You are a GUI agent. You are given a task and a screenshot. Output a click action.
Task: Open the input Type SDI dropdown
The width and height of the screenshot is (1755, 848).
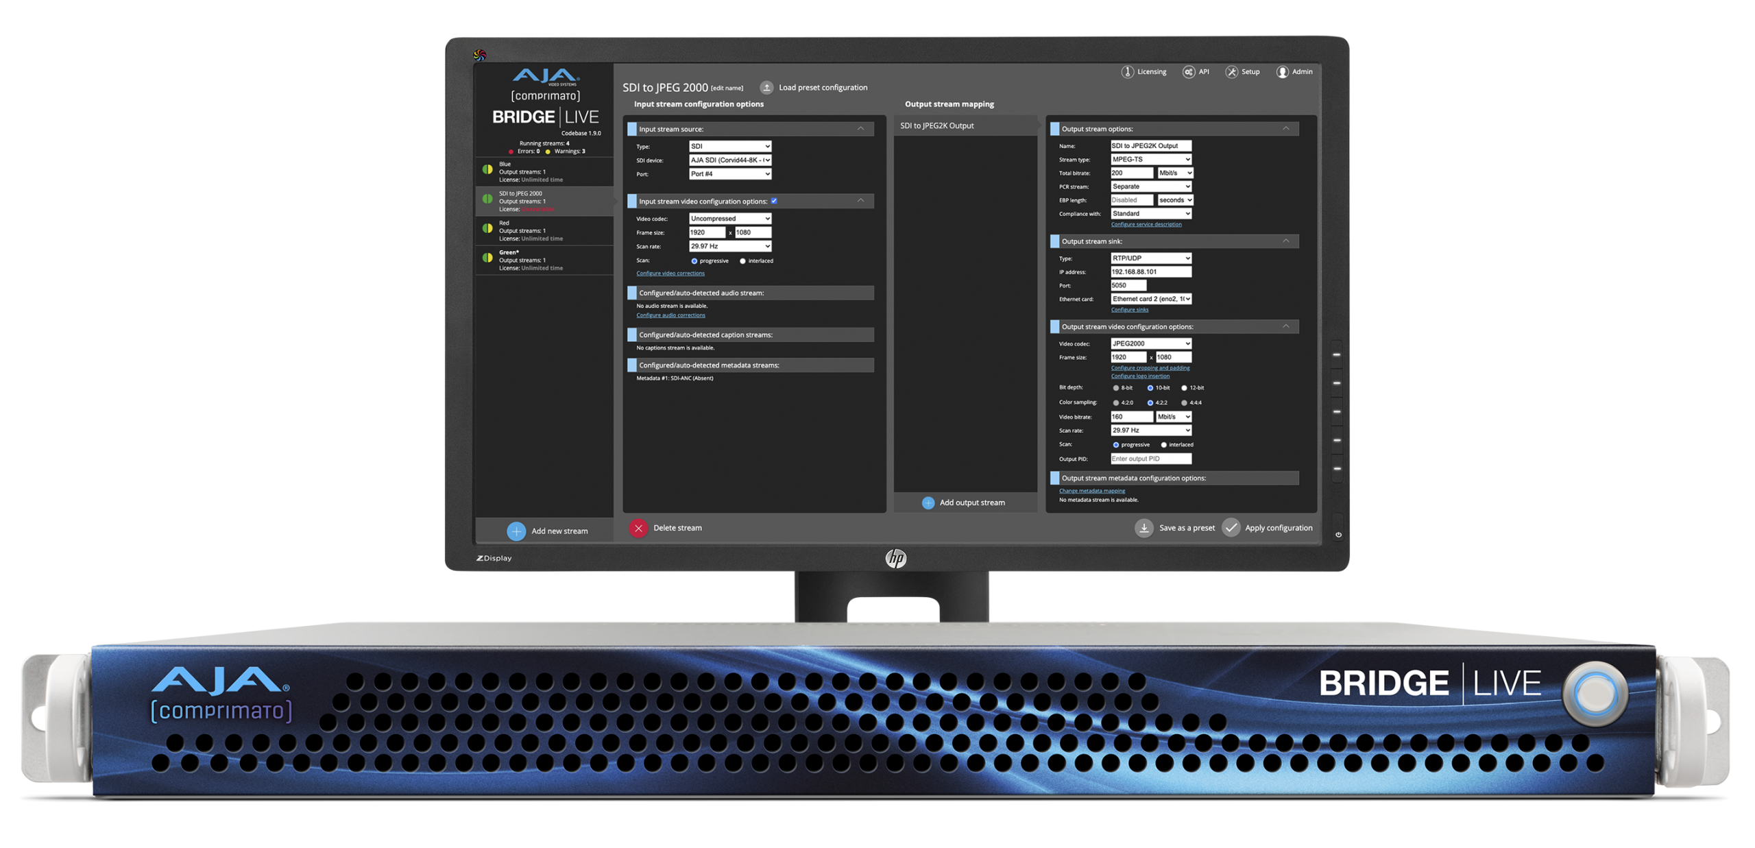(729, 146)
